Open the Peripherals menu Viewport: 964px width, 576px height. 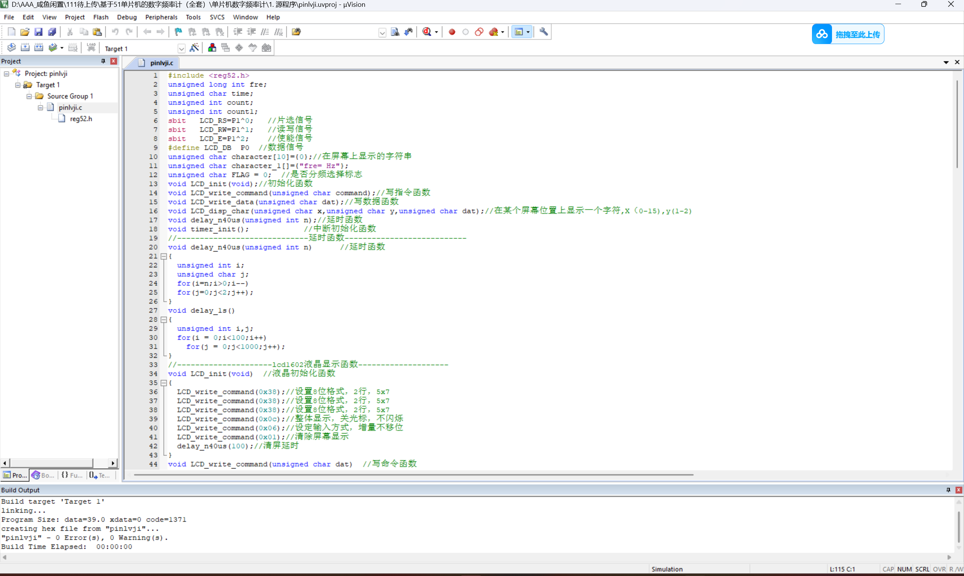[x=161, y=17]
